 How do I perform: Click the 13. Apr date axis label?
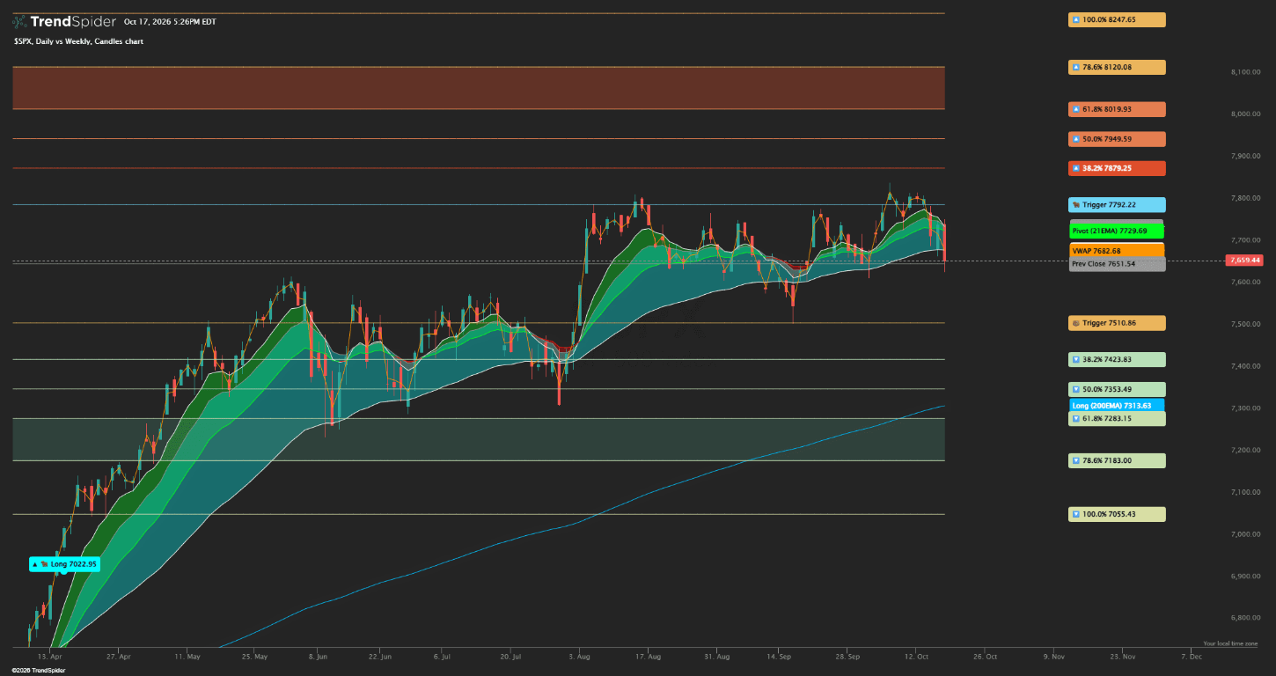tap(50, 657)
